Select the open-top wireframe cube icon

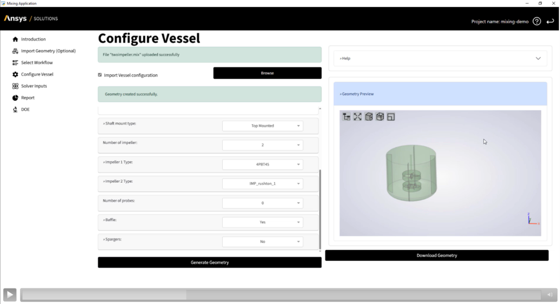point(379,117)
